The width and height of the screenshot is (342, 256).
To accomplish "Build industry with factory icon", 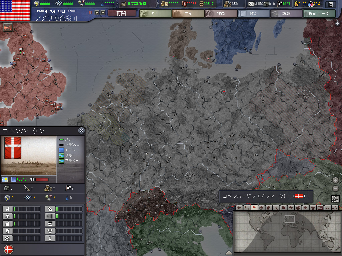I will [7, 224].
